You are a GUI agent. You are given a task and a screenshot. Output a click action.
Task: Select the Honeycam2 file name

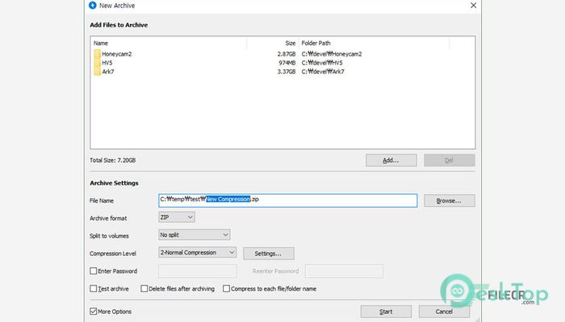[x=117, y=54]
